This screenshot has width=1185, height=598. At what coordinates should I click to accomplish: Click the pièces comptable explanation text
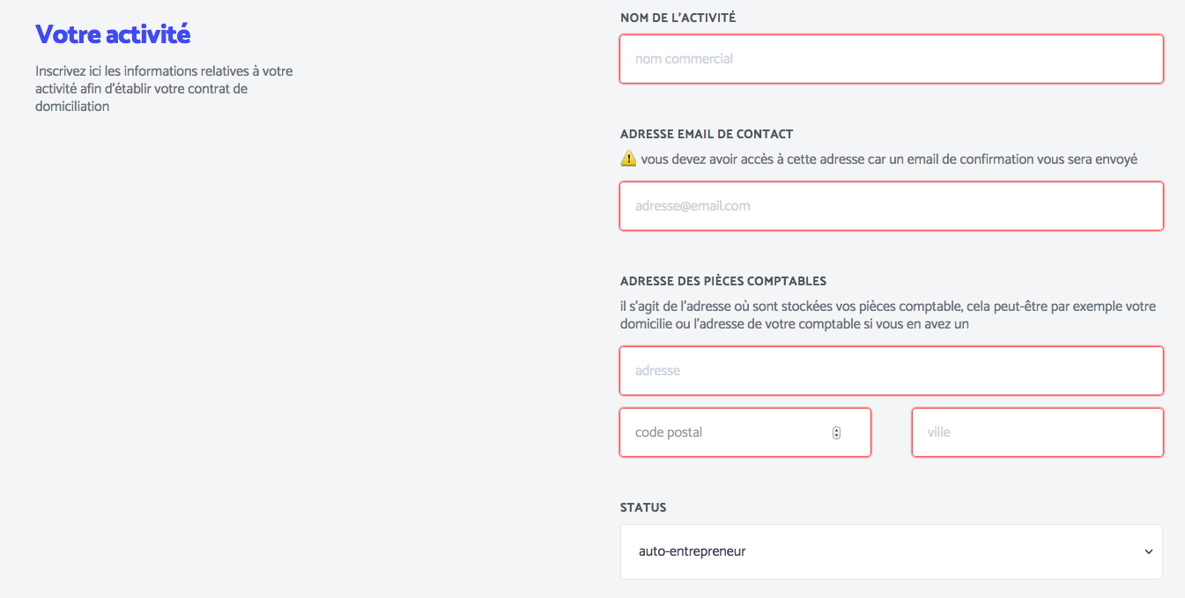coord(888,315)
